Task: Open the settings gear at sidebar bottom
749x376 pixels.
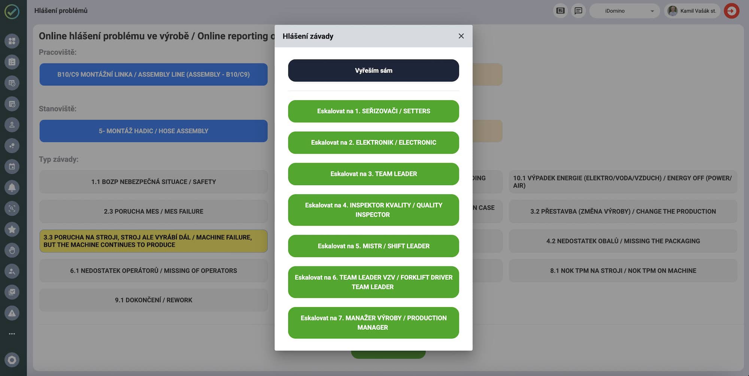Action: pyautogui.click(x=12, y=360)
